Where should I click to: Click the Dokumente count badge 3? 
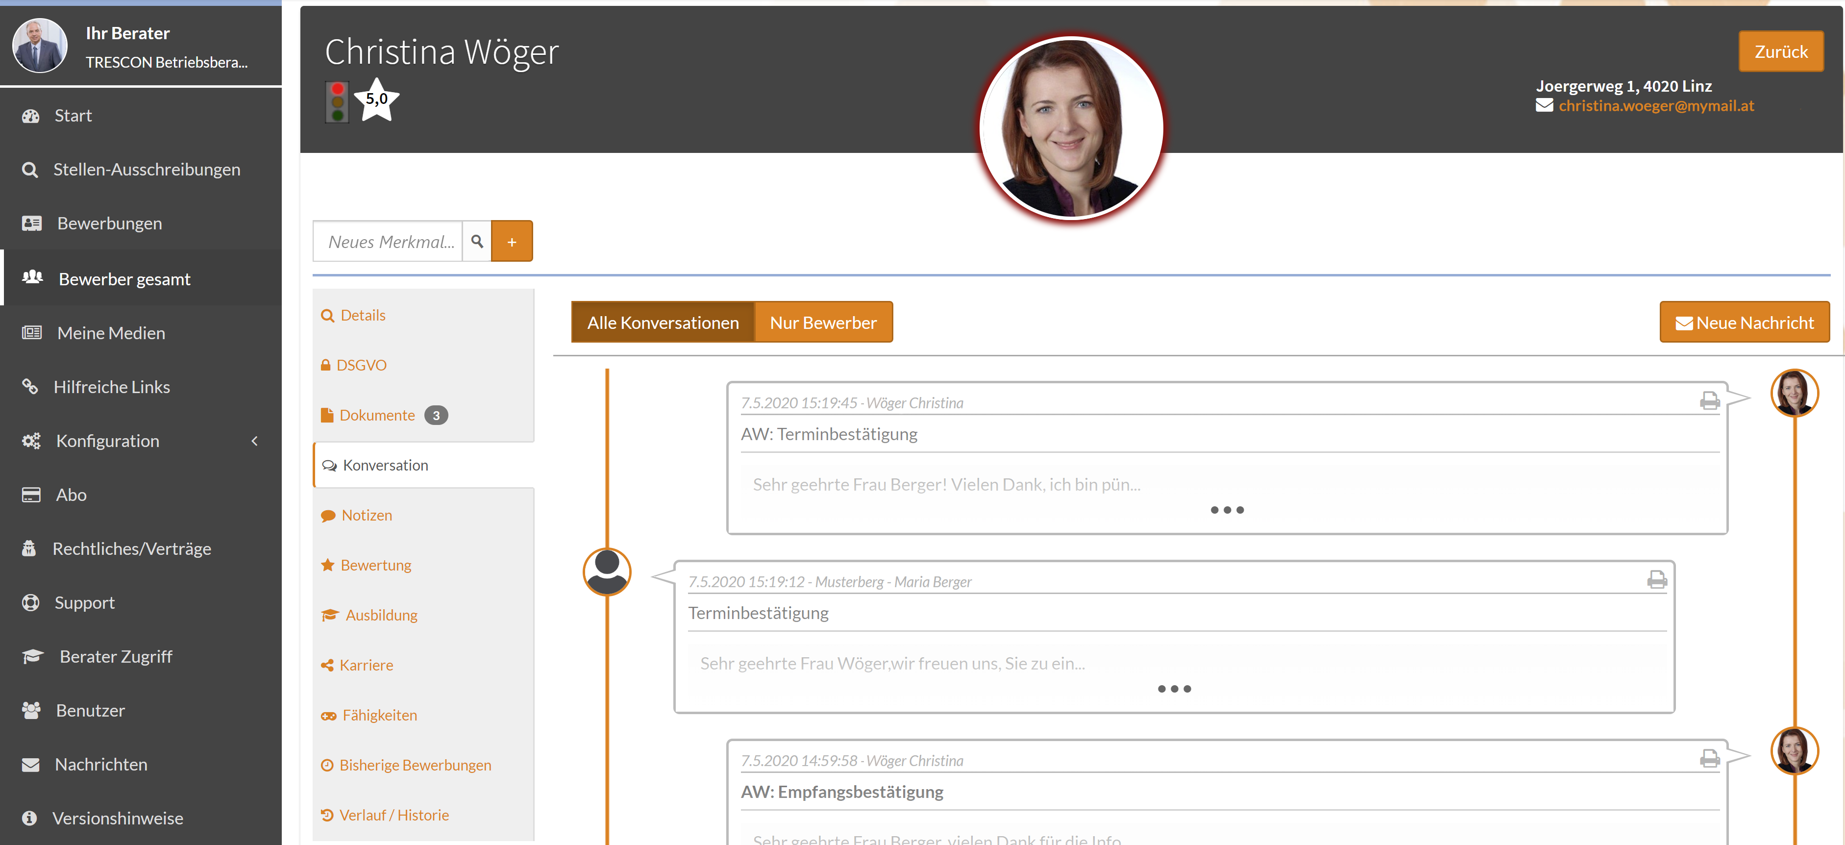[436, 415]
